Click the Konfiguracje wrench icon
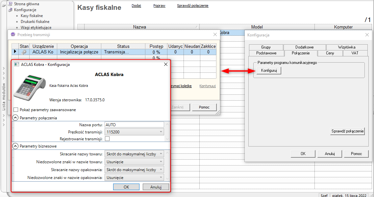 coord(10,10)
